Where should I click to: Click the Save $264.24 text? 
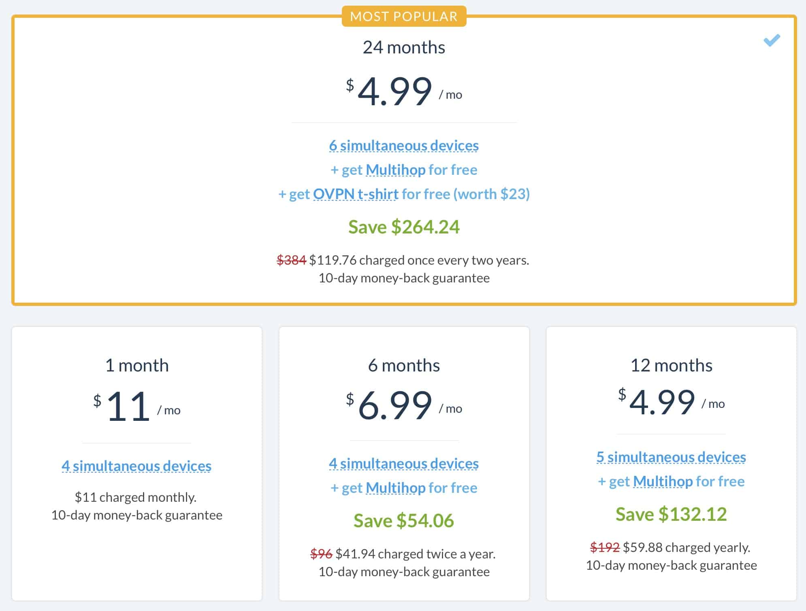pyautogui.click(x=404, y=227)
